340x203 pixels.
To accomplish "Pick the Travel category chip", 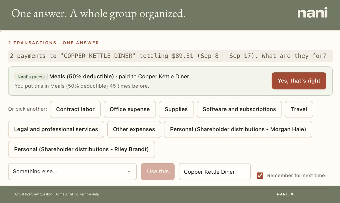I will tap(299, 109).
